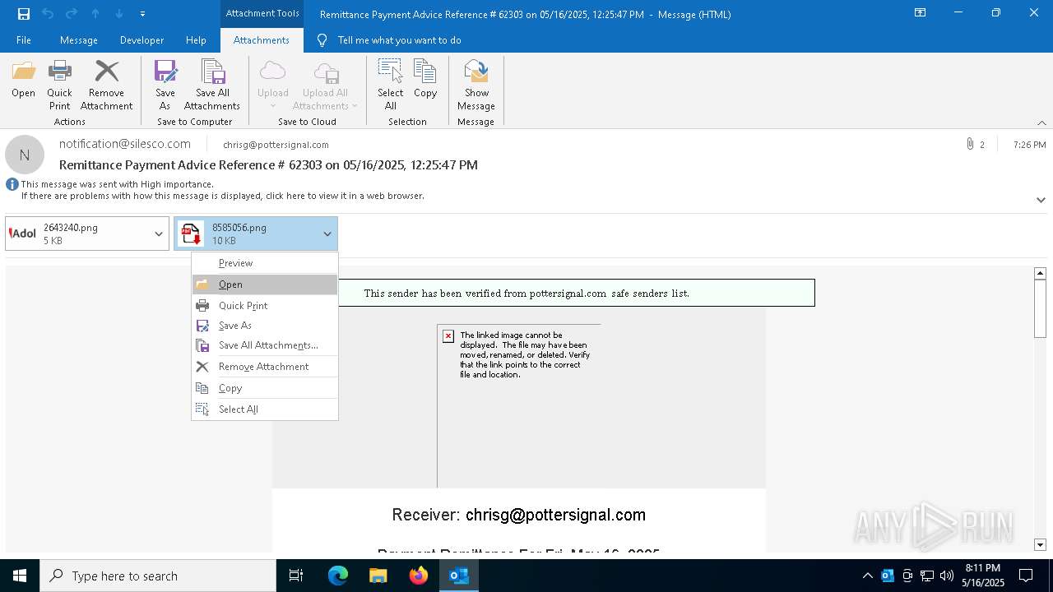The height and width of the screenshot is (592, 1053).
Task: Choose Remove Attachment from the context menu
Action: [x=265, y=367]
